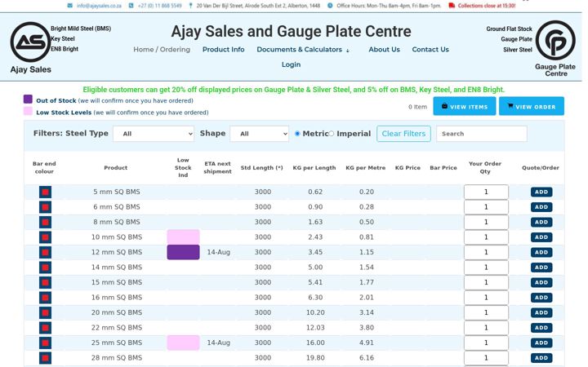Image resolution: width=588 pixels, height=367 pixels.
Task: Add 5 mm SQ BMS to order
Action: coord(541,192)
